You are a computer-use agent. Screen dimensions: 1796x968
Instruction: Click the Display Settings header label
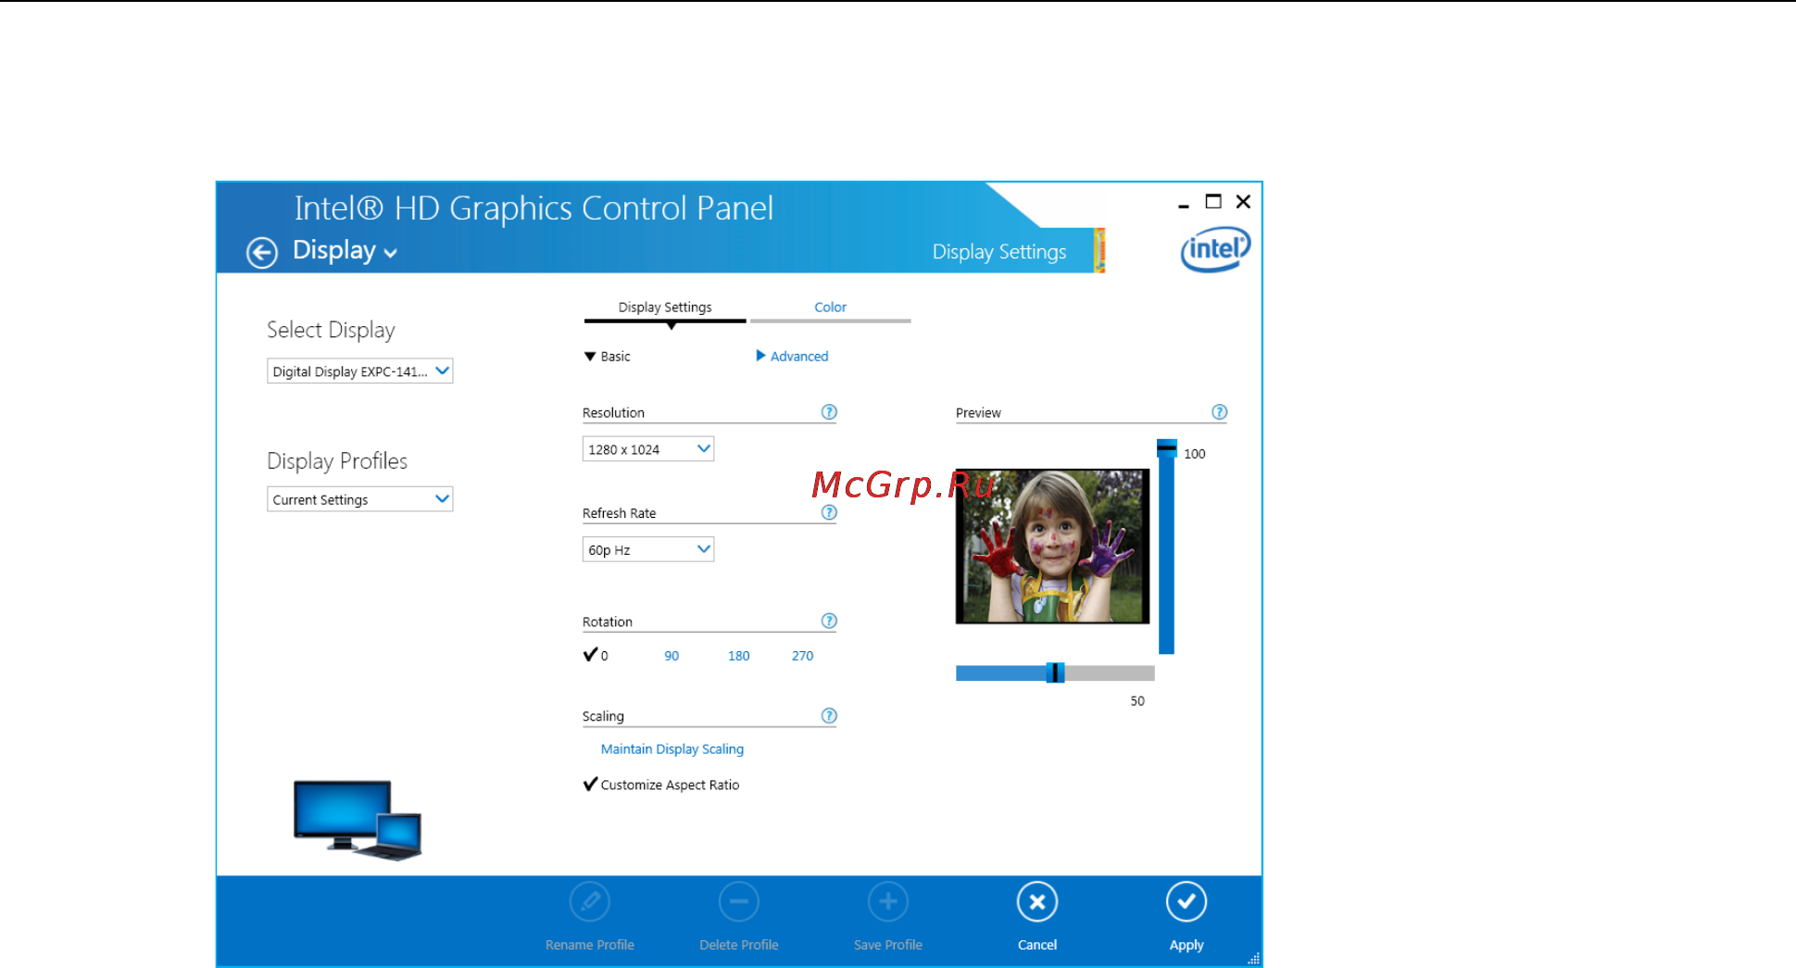[x=999, y=252]
